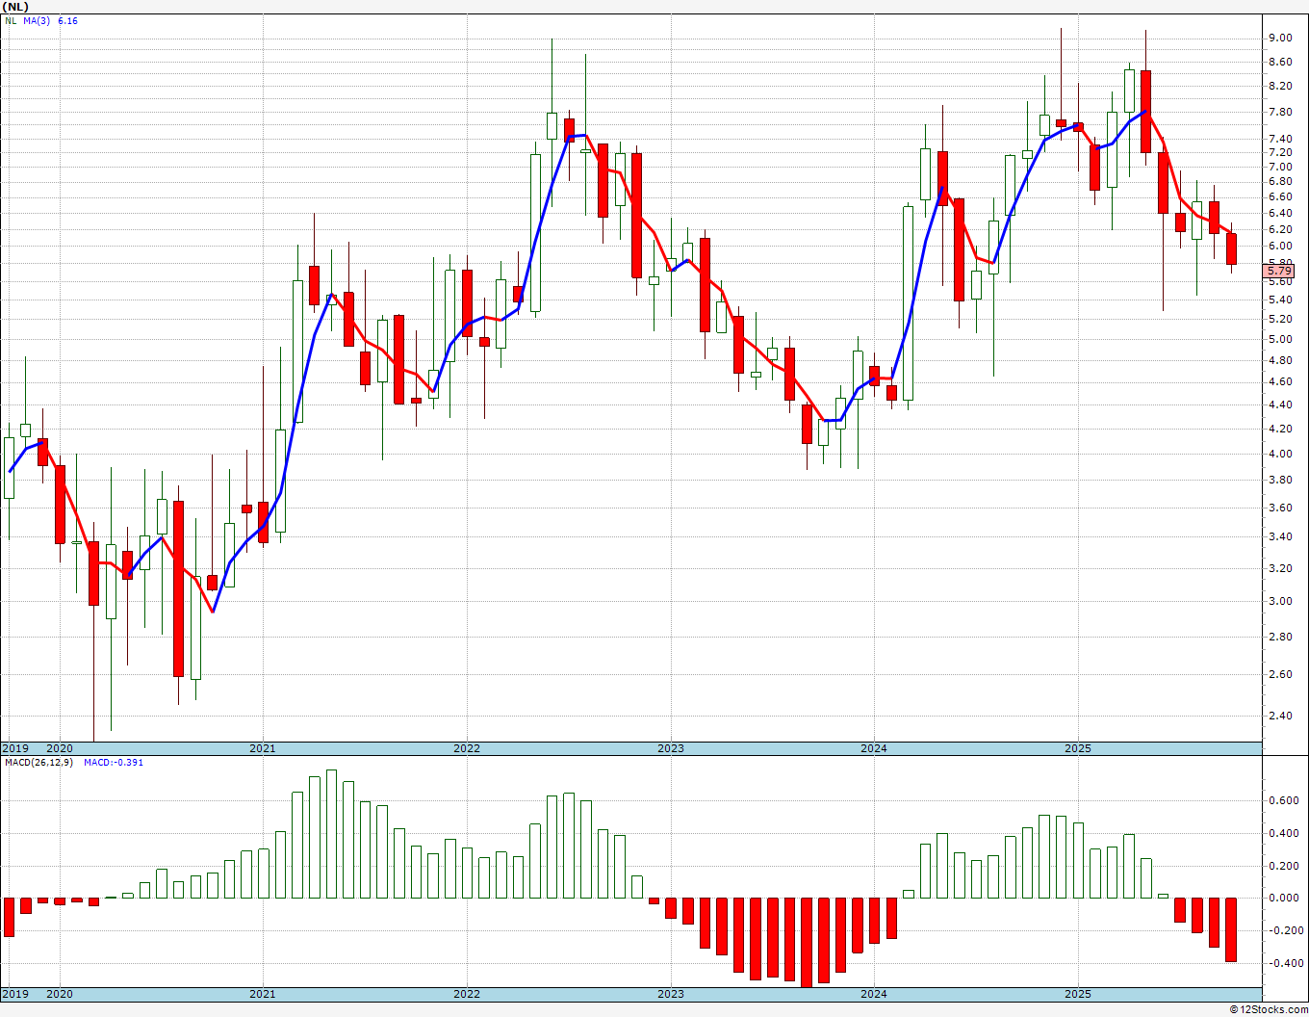The width and height of the screenshot is (1309, 1017).
Task: Click 2025 on the MACD panel time axis
Action: pyautogui.click(x=1078, y=994)
